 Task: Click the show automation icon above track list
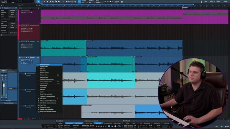[x=22, y=5]
